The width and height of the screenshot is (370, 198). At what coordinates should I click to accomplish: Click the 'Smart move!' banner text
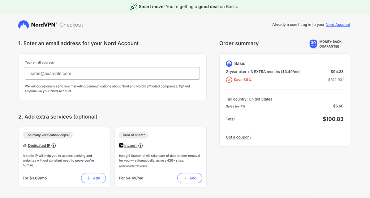152,6
